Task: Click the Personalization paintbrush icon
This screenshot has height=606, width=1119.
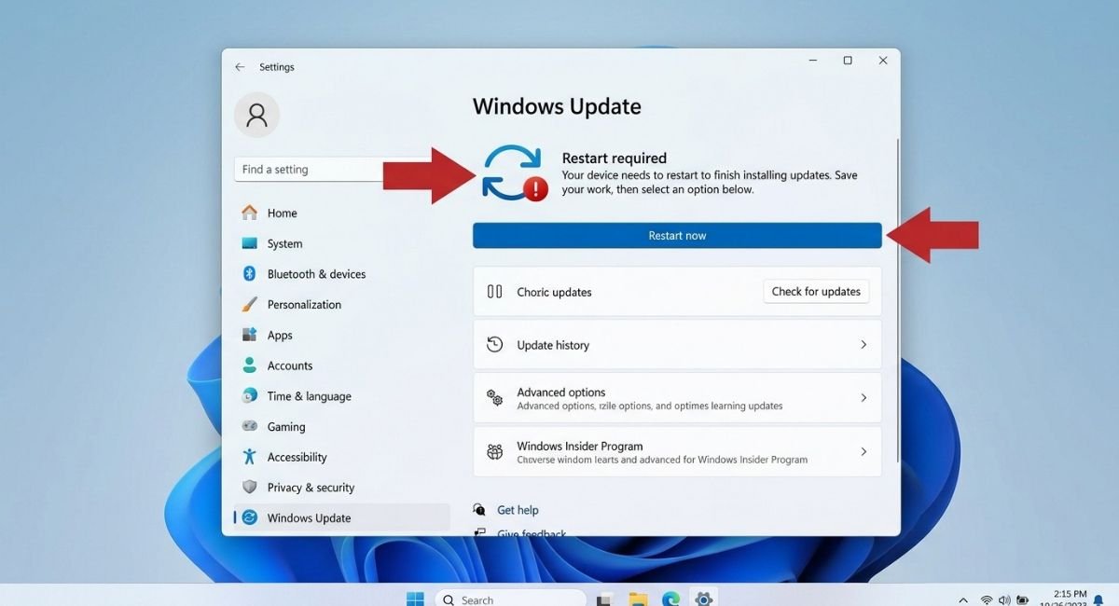Action: (x=249, y=304)
